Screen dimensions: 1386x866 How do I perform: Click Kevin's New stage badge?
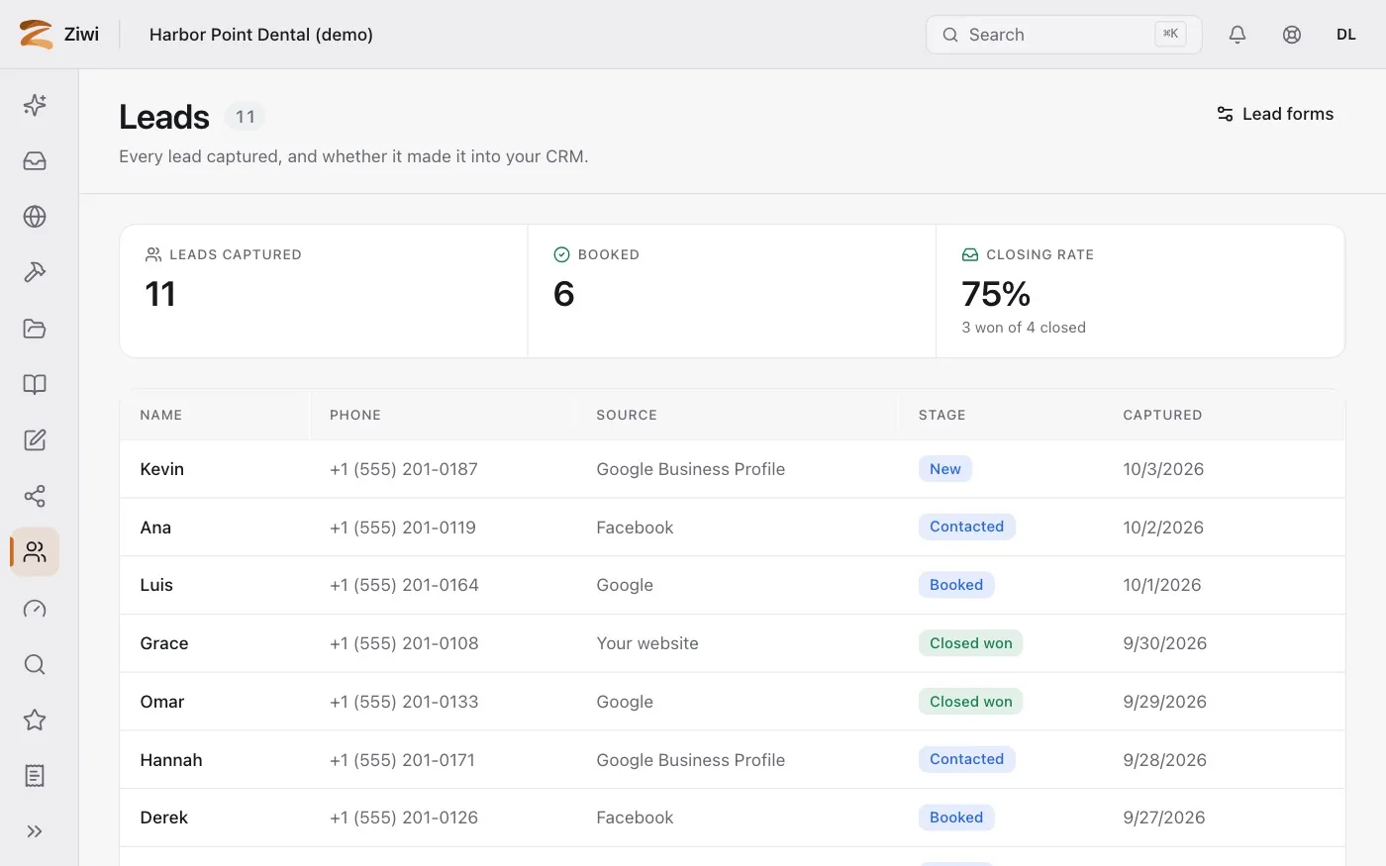945,469
